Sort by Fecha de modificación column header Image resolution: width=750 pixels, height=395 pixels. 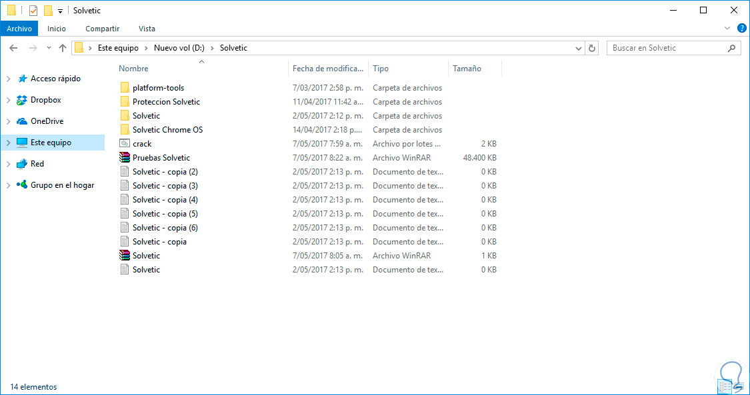328,69
